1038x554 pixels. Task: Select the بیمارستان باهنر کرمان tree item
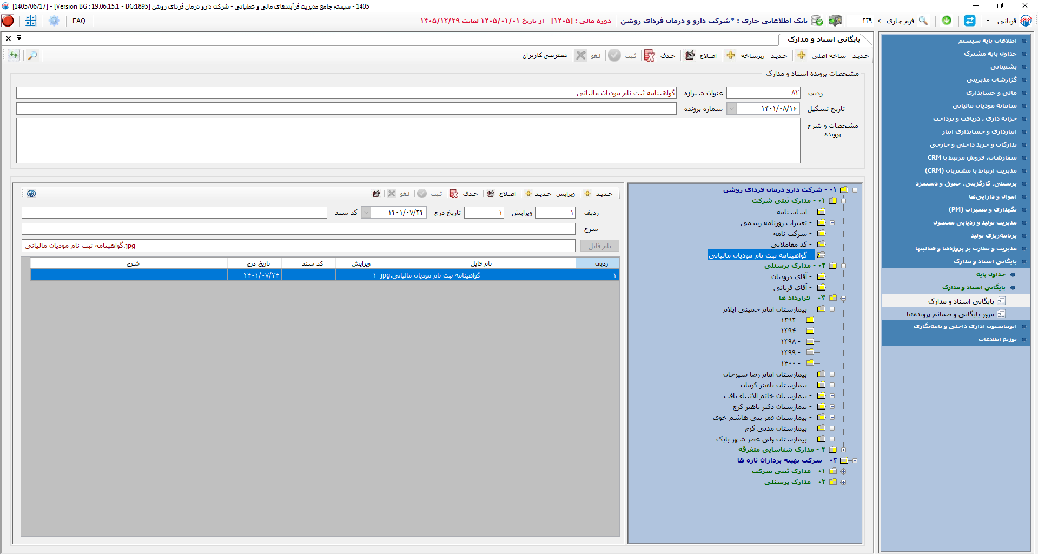point(776,385)
